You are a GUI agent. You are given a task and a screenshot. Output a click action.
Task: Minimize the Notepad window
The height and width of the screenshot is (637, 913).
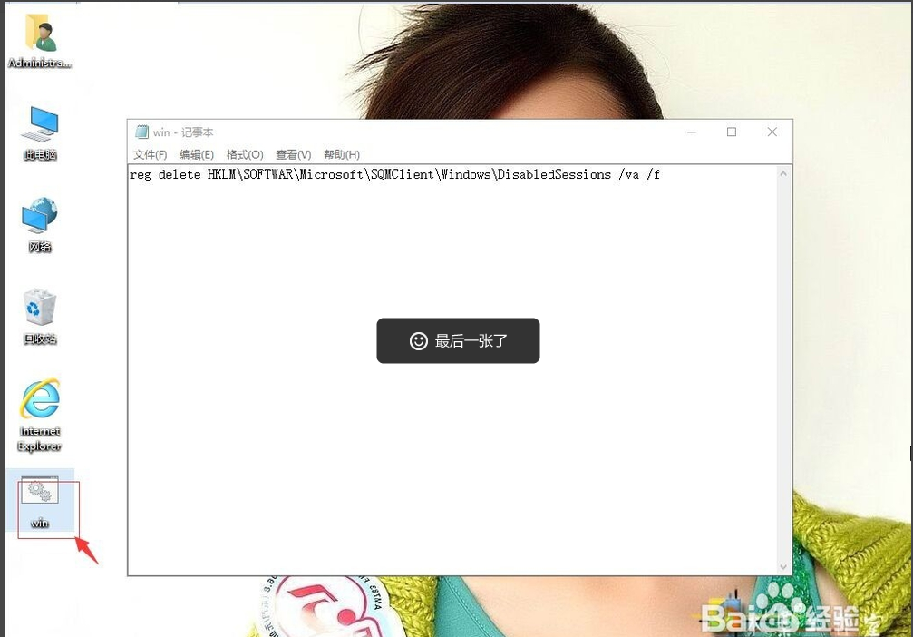692,132
